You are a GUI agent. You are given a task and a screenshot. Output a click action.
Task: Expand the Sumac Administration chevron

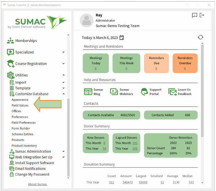click(63, 151)
